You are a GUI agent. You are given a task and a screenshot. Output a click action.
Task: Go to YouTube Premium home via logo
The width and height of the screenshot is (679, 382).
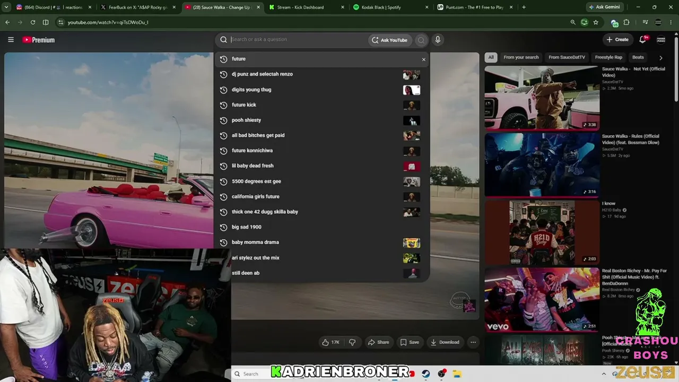tap(39, 40)
